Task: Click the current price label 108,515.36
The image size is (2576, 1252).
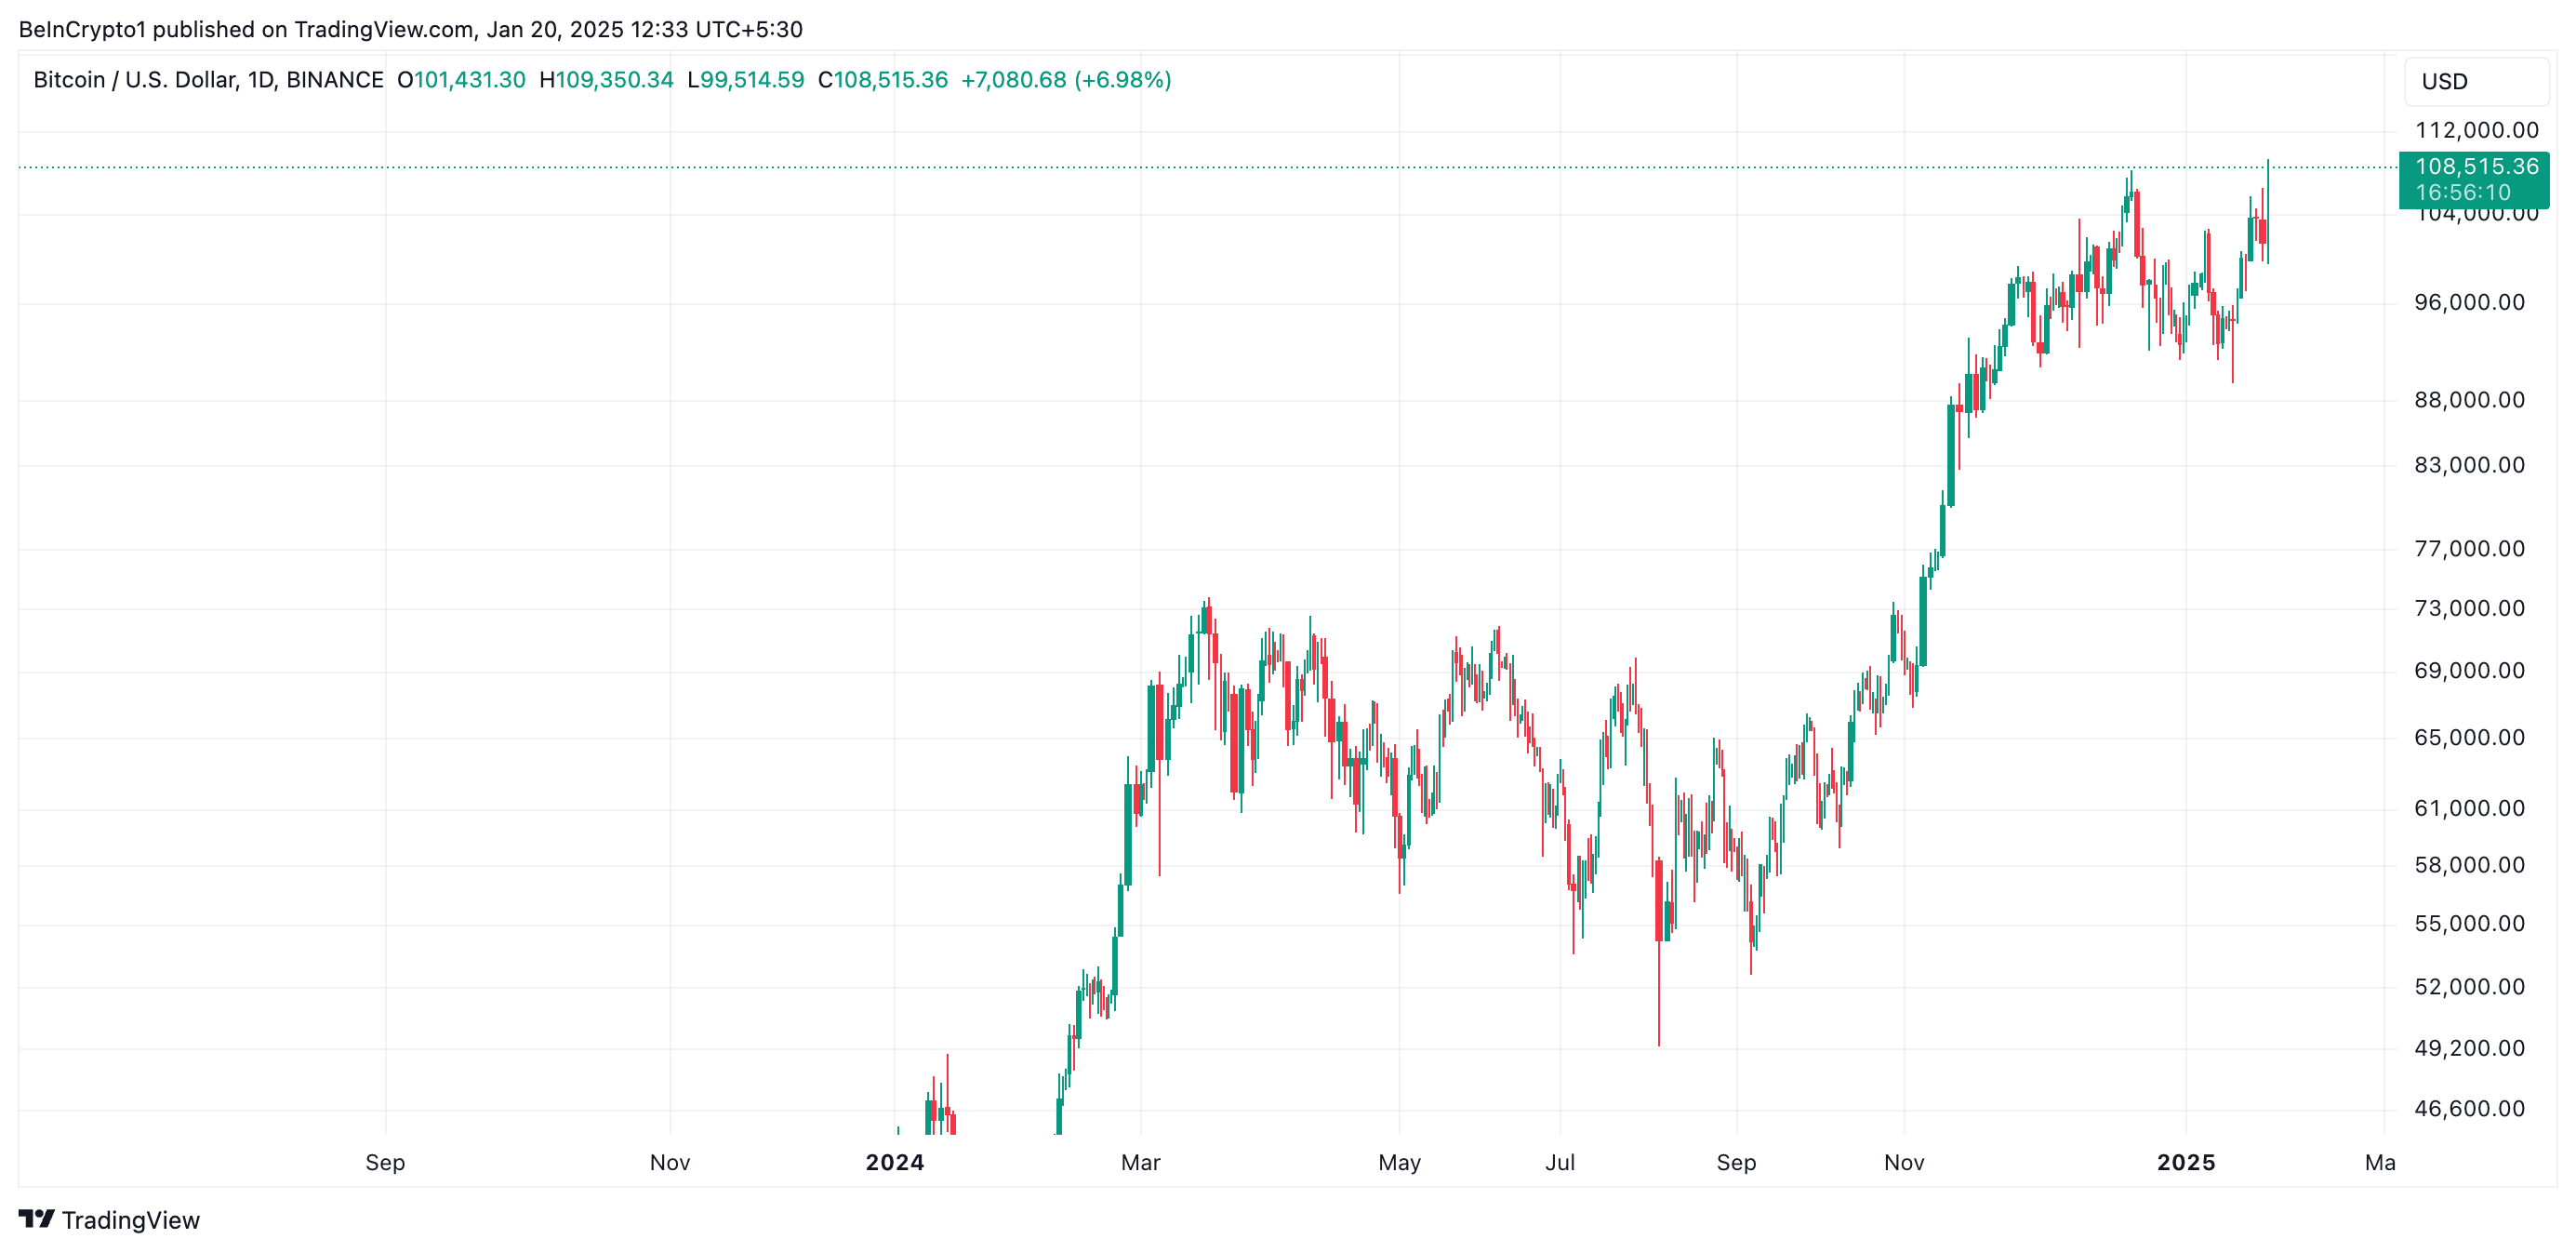Action: (2476, 166)
